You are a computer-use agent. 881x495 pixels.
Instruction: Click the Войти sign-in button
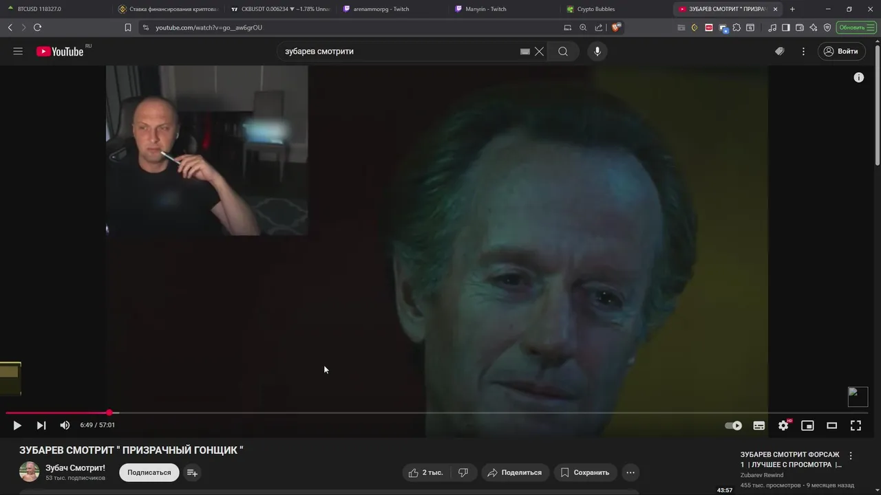pyautogui.click(x=840, y=52)
